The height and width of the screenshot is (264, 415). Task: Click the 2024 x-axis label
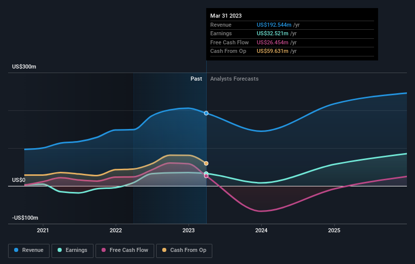pyautogui.click(x=261, y=231)
